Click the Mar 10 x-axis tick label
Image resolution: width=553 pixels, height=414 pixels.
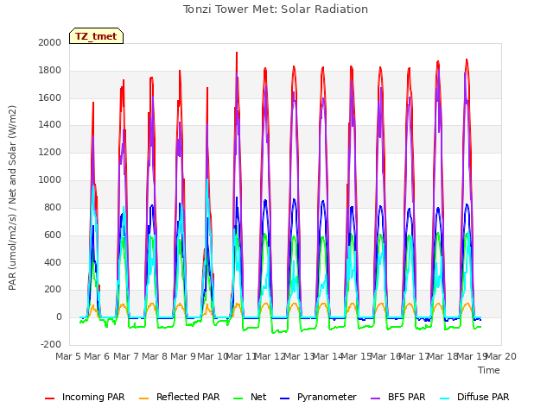coord(213,356)
